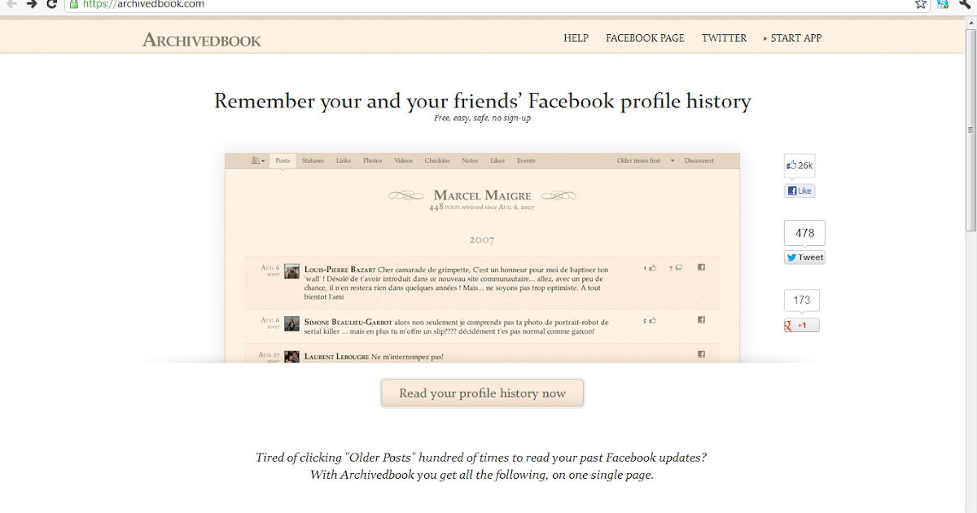The width and height of the screenshot is (977, 513).
Task: Click the Facebook Like button
Action: pyautogui.click(x=800, y=191)
